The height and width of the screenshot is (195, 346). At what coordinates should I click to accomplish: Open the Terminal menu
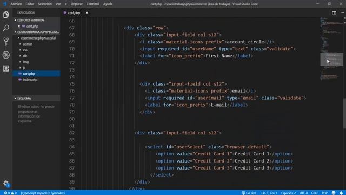(x=93, y=4)
